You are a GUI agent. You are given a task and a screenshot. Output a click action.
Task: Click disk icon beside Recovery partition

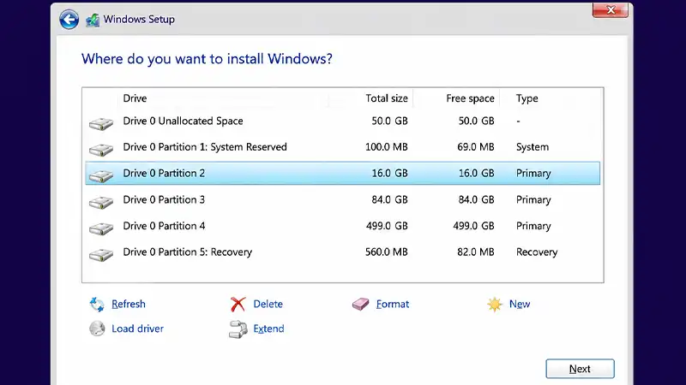tap(101, 255)
